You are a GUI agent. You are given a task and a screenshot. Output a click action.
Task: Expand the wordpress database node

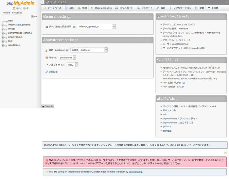pyautogui.click(x=3, y=45)
